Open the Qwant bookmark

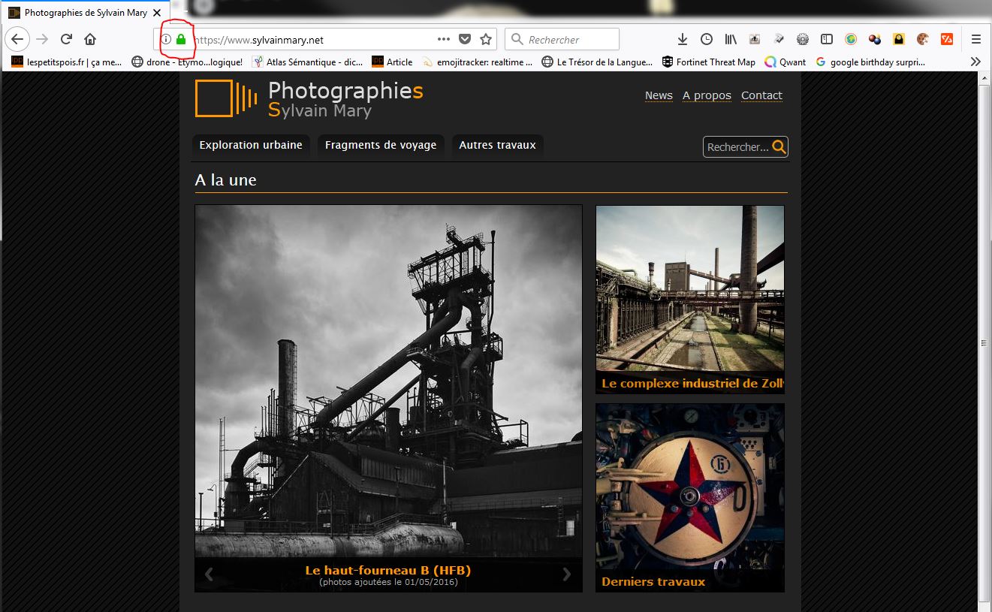(785, 62)
